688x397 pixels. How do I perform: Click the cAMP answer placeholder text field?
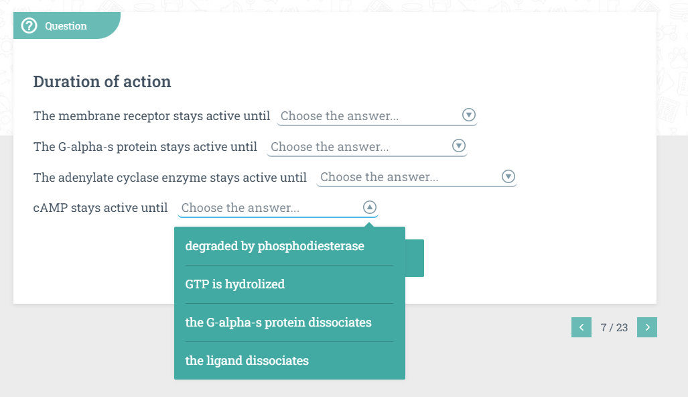click(240, 208)
